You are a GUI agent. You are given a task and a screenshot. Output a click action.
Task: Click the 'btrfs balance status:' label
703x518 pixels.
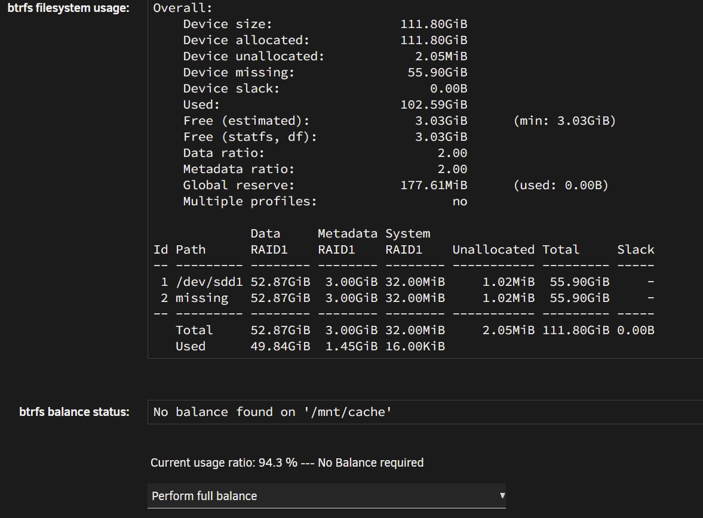pos(75,412)
